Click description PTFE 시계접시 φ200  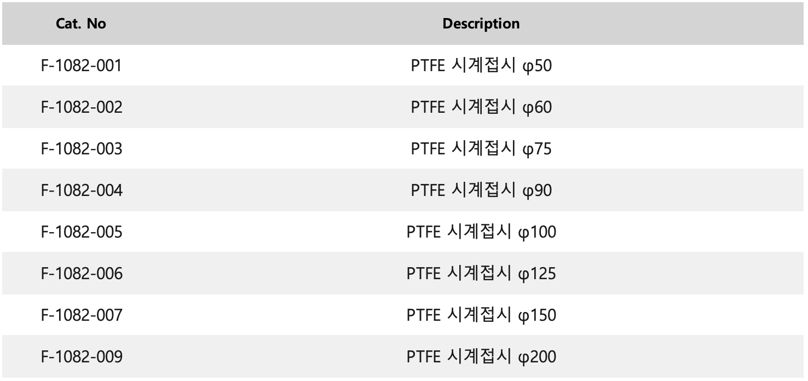[481, 357]
